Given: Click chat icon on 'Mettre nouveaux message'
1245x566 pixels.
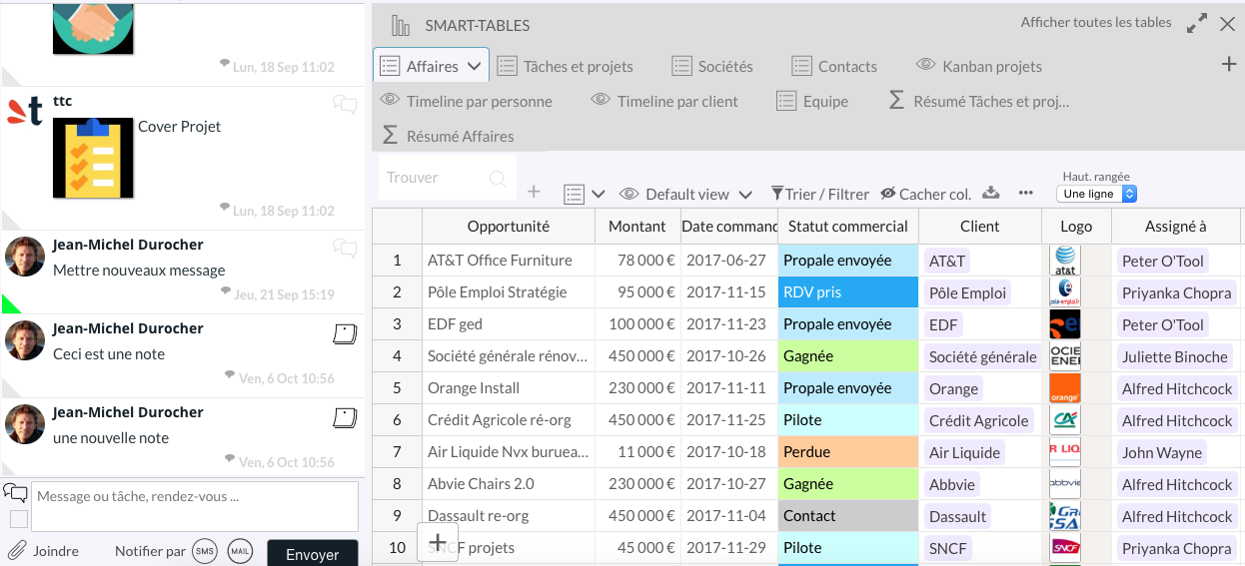Looking at the screenshot, I should pyautogui.click(x=345, y=248).
